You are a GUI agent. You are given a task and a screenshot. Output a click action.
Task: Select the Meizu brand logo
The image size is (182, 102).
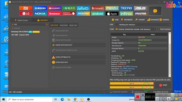pyautogui.click(x=112, y=8)
